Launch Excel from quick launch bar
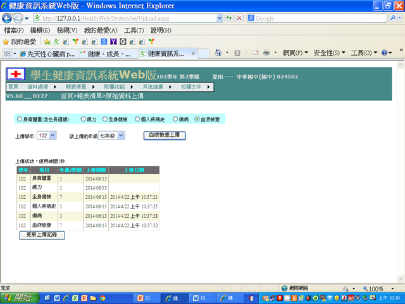 (x=75, y=298)
